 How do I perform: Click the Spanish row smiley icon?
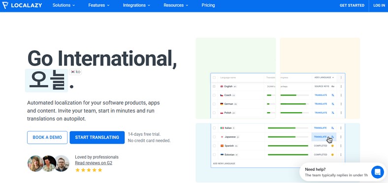332,146
